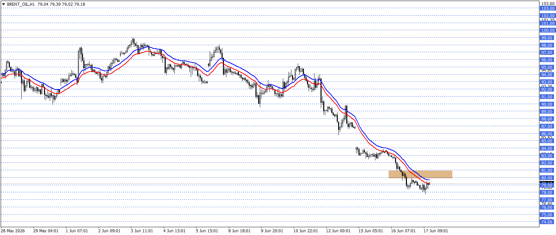556x235 pixels.
Task: Click the 84.00 price level label
Action: point(548,149)
